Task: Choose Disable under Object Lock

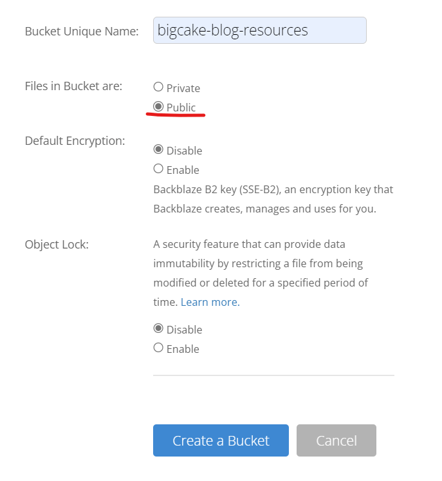Action: (158, 328)
